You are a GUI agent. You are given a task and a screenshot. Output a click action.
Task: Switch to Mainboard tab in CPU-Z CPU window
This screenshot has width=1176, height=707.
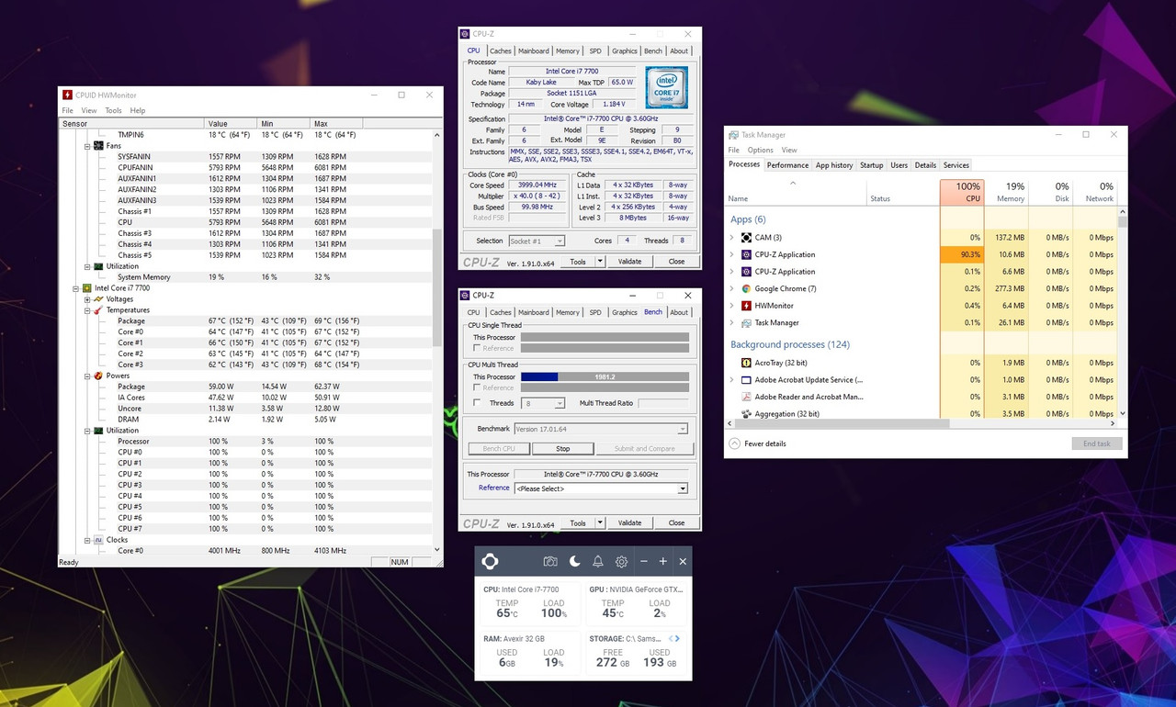click(533, 50)
